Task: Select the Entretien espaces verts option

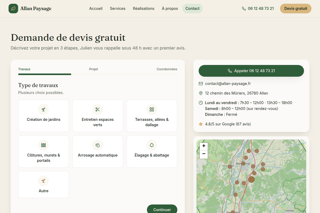Action: click(98, 116)
